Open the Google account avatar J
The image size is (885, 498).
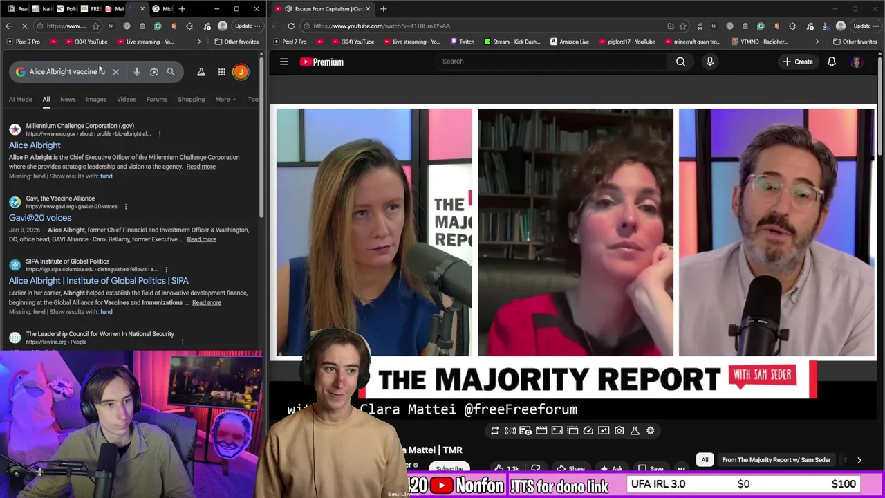[x=241, y=72]
